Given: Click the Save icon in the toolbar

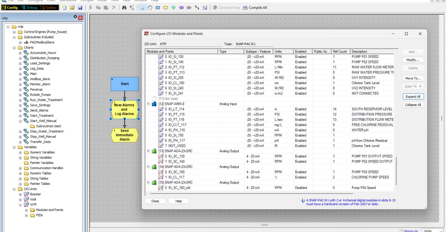Looking at the screenshot, I should [x=79, y=8].
